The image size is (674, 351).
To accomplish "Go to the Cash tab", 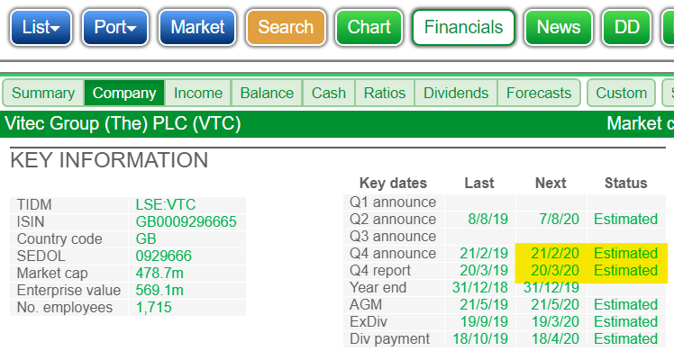I will (x=329, y=93).
